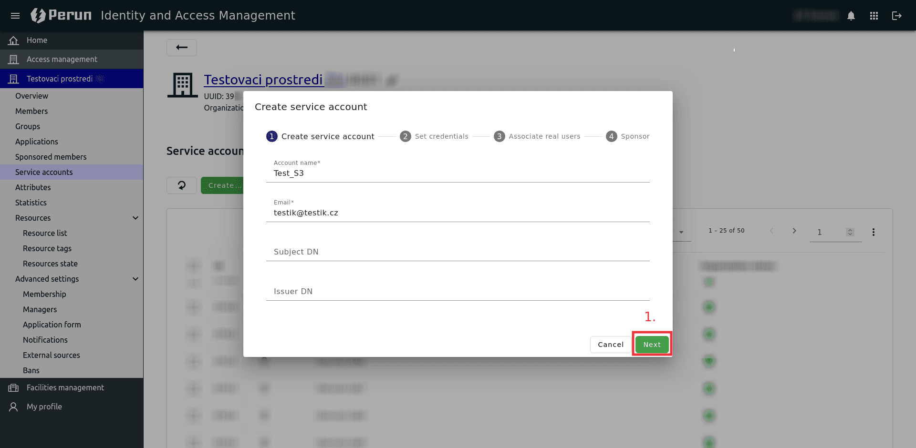916x448 pixels.
Task: Open Members in the sidebar
Action: tap(31, 111)
